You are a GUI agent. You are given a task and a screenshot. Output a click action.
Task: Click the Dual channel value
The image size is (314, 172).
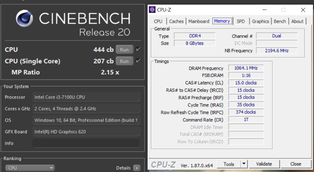coord(277,36)
